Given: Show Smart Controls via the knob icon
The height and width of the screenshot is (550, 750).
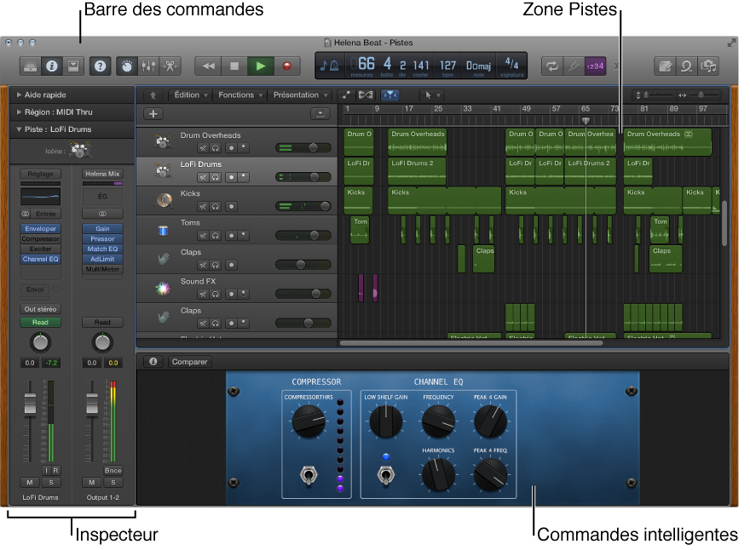Looking at the screenshot, I should pos(128,64).
